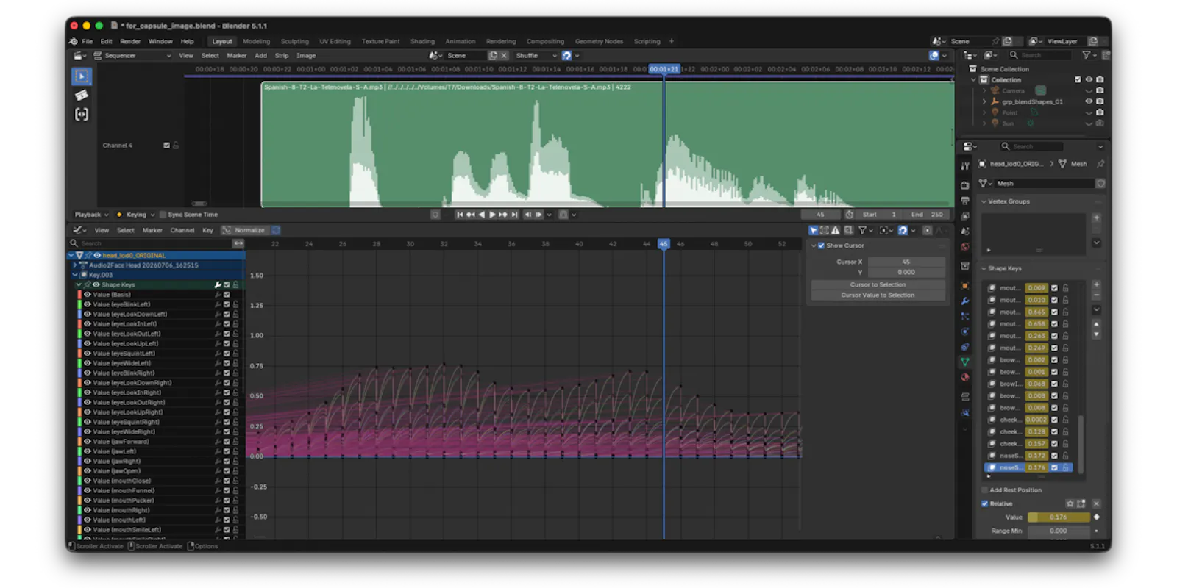Open the green Object Data properties tab
The image size is (1177, 588).
coord(965,362)
